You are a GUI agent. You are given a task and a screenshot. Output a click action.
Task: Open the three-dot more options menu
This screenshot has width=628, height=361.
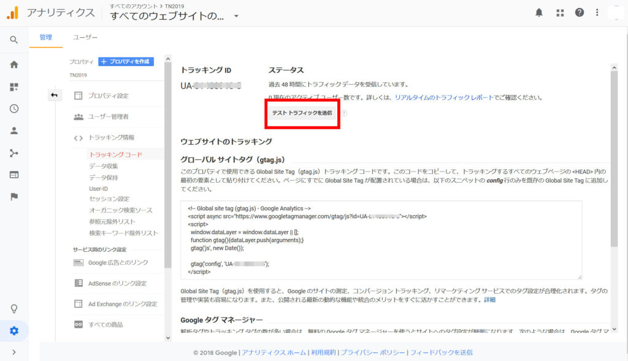point(597,12)
